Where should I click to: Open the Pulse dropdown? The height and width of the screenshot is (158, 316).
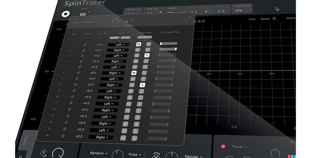pyautogui.click(x=135, y=154)
